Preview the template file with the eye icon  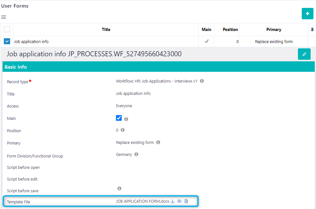[179, 201]
